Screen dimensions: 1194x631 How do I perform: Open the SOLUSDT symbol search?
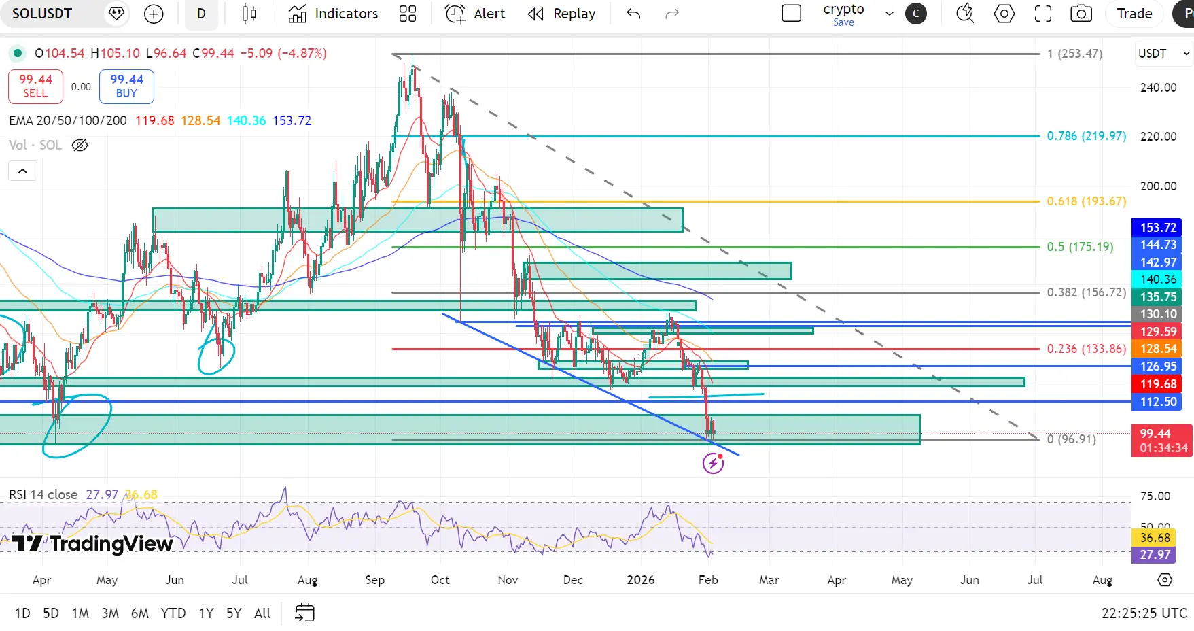click(x=42, y=14)
